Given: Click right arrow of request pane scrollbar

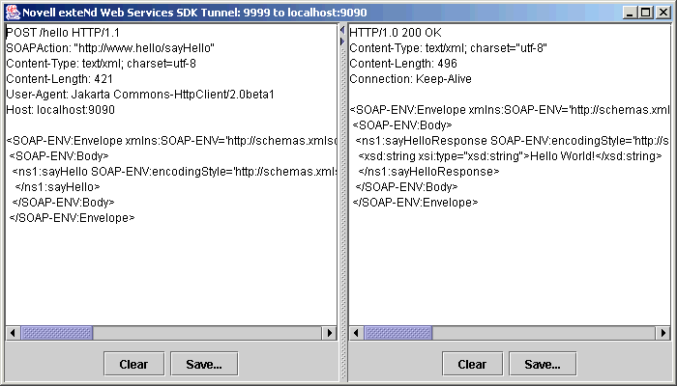Looking at the screenshot, I should click(330, 333).
